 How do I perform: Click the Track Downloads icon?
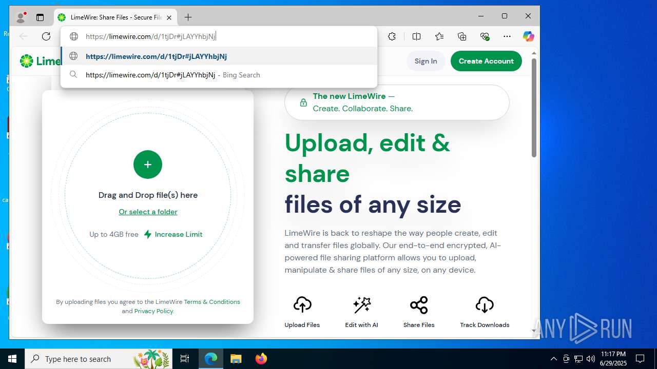click(x=485, y=305)
